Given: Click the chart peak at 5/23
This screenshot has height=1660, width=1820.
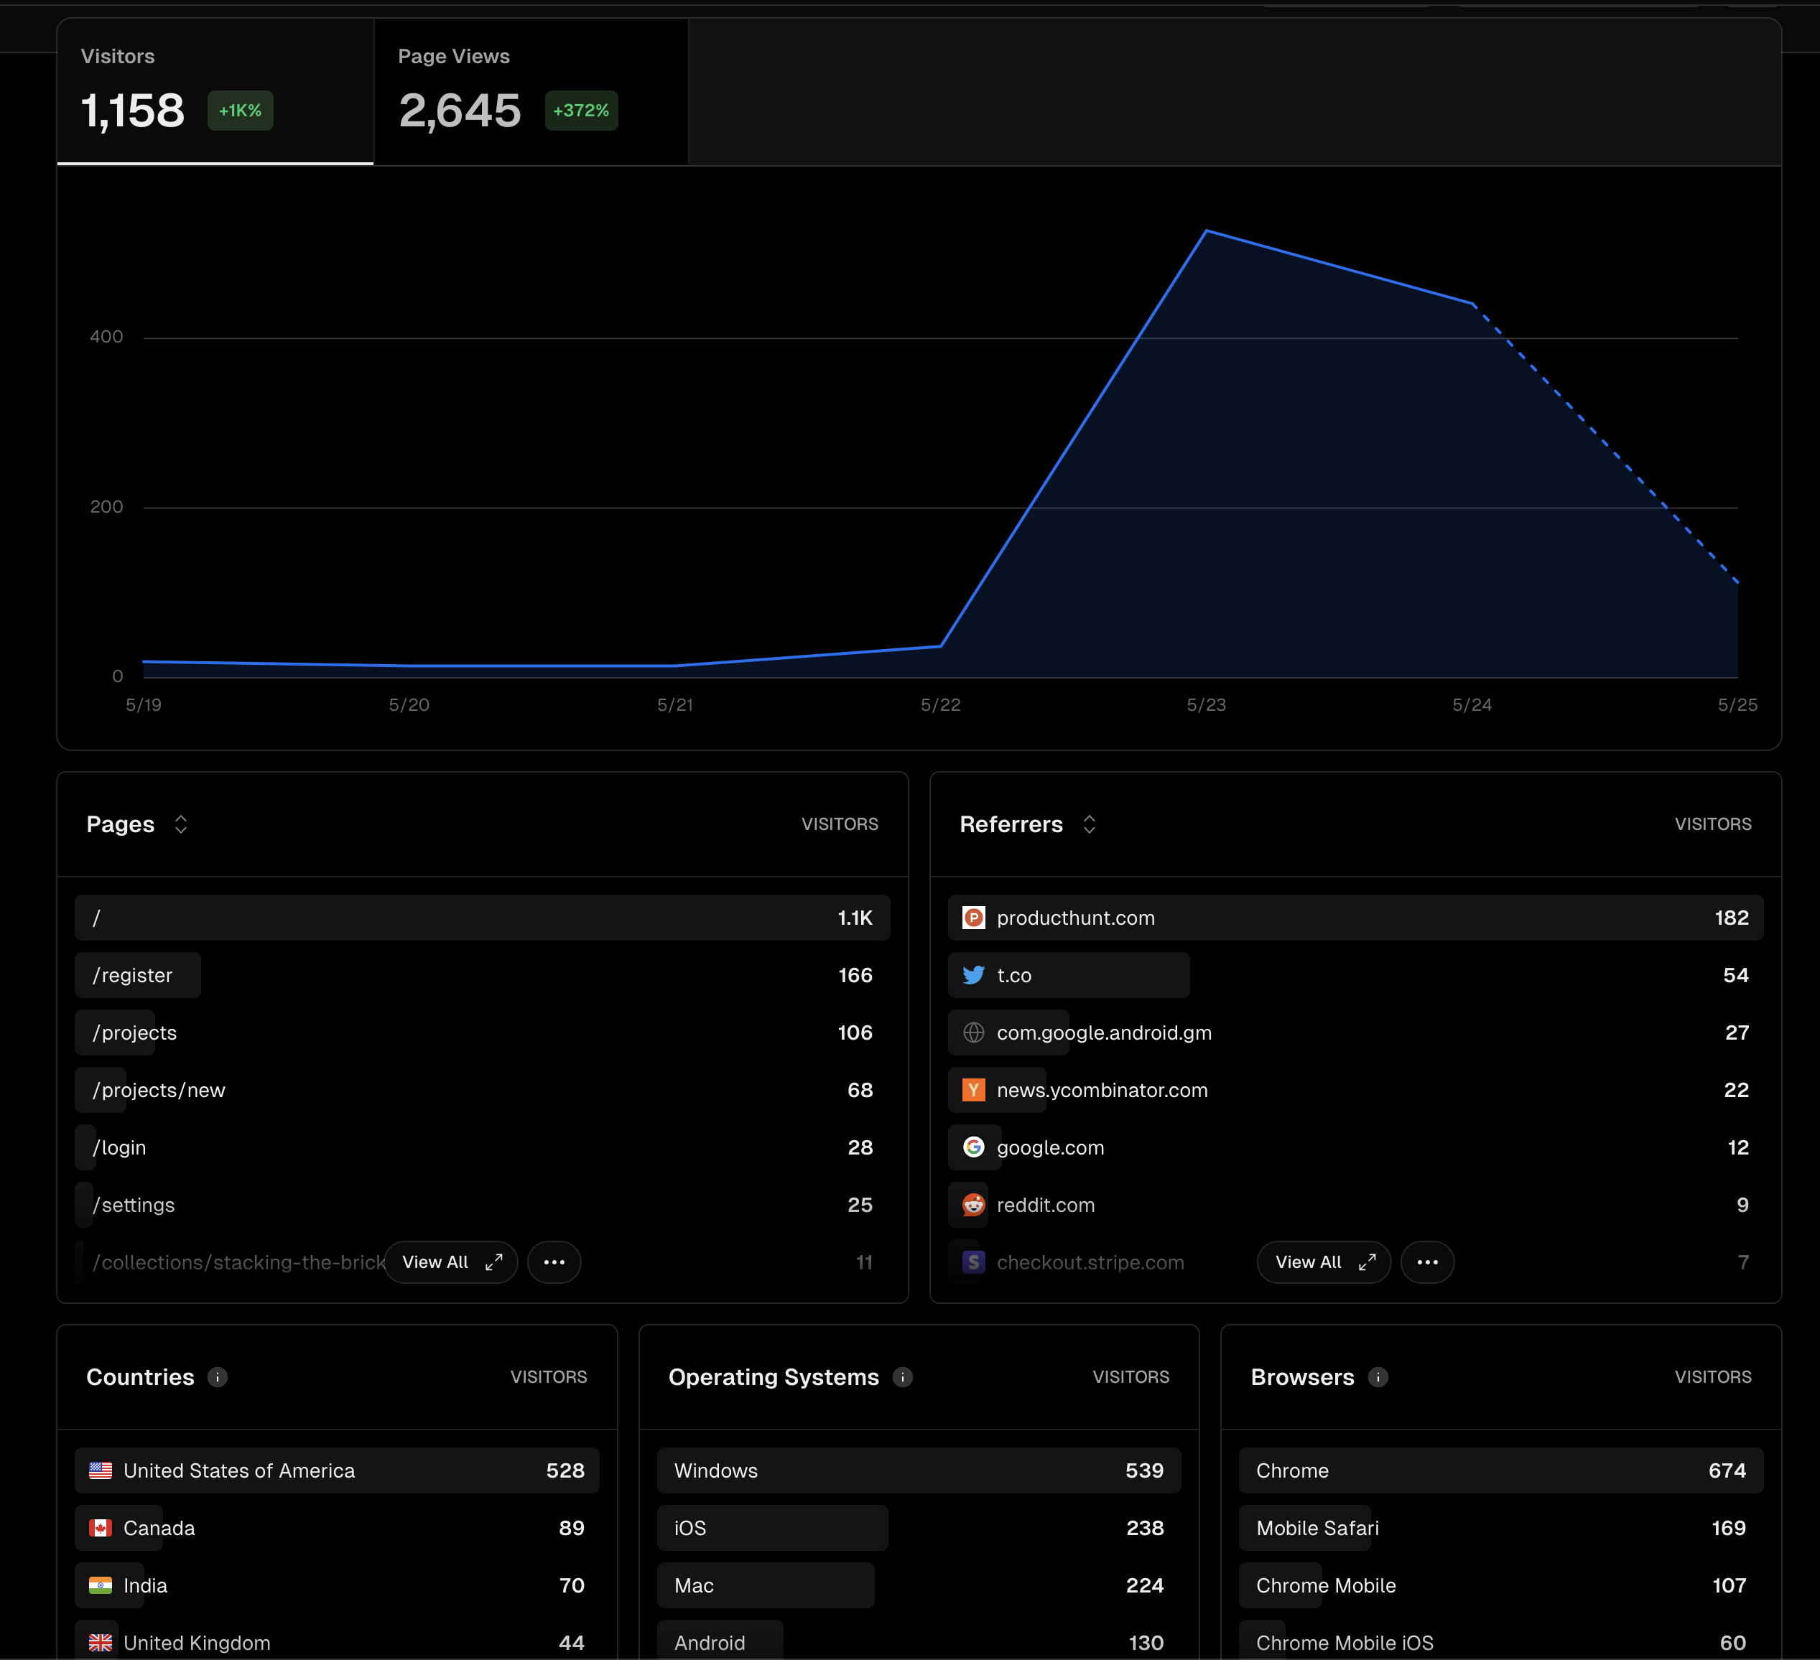Looking at the screenshot, I should click(x=1207, y=232).
